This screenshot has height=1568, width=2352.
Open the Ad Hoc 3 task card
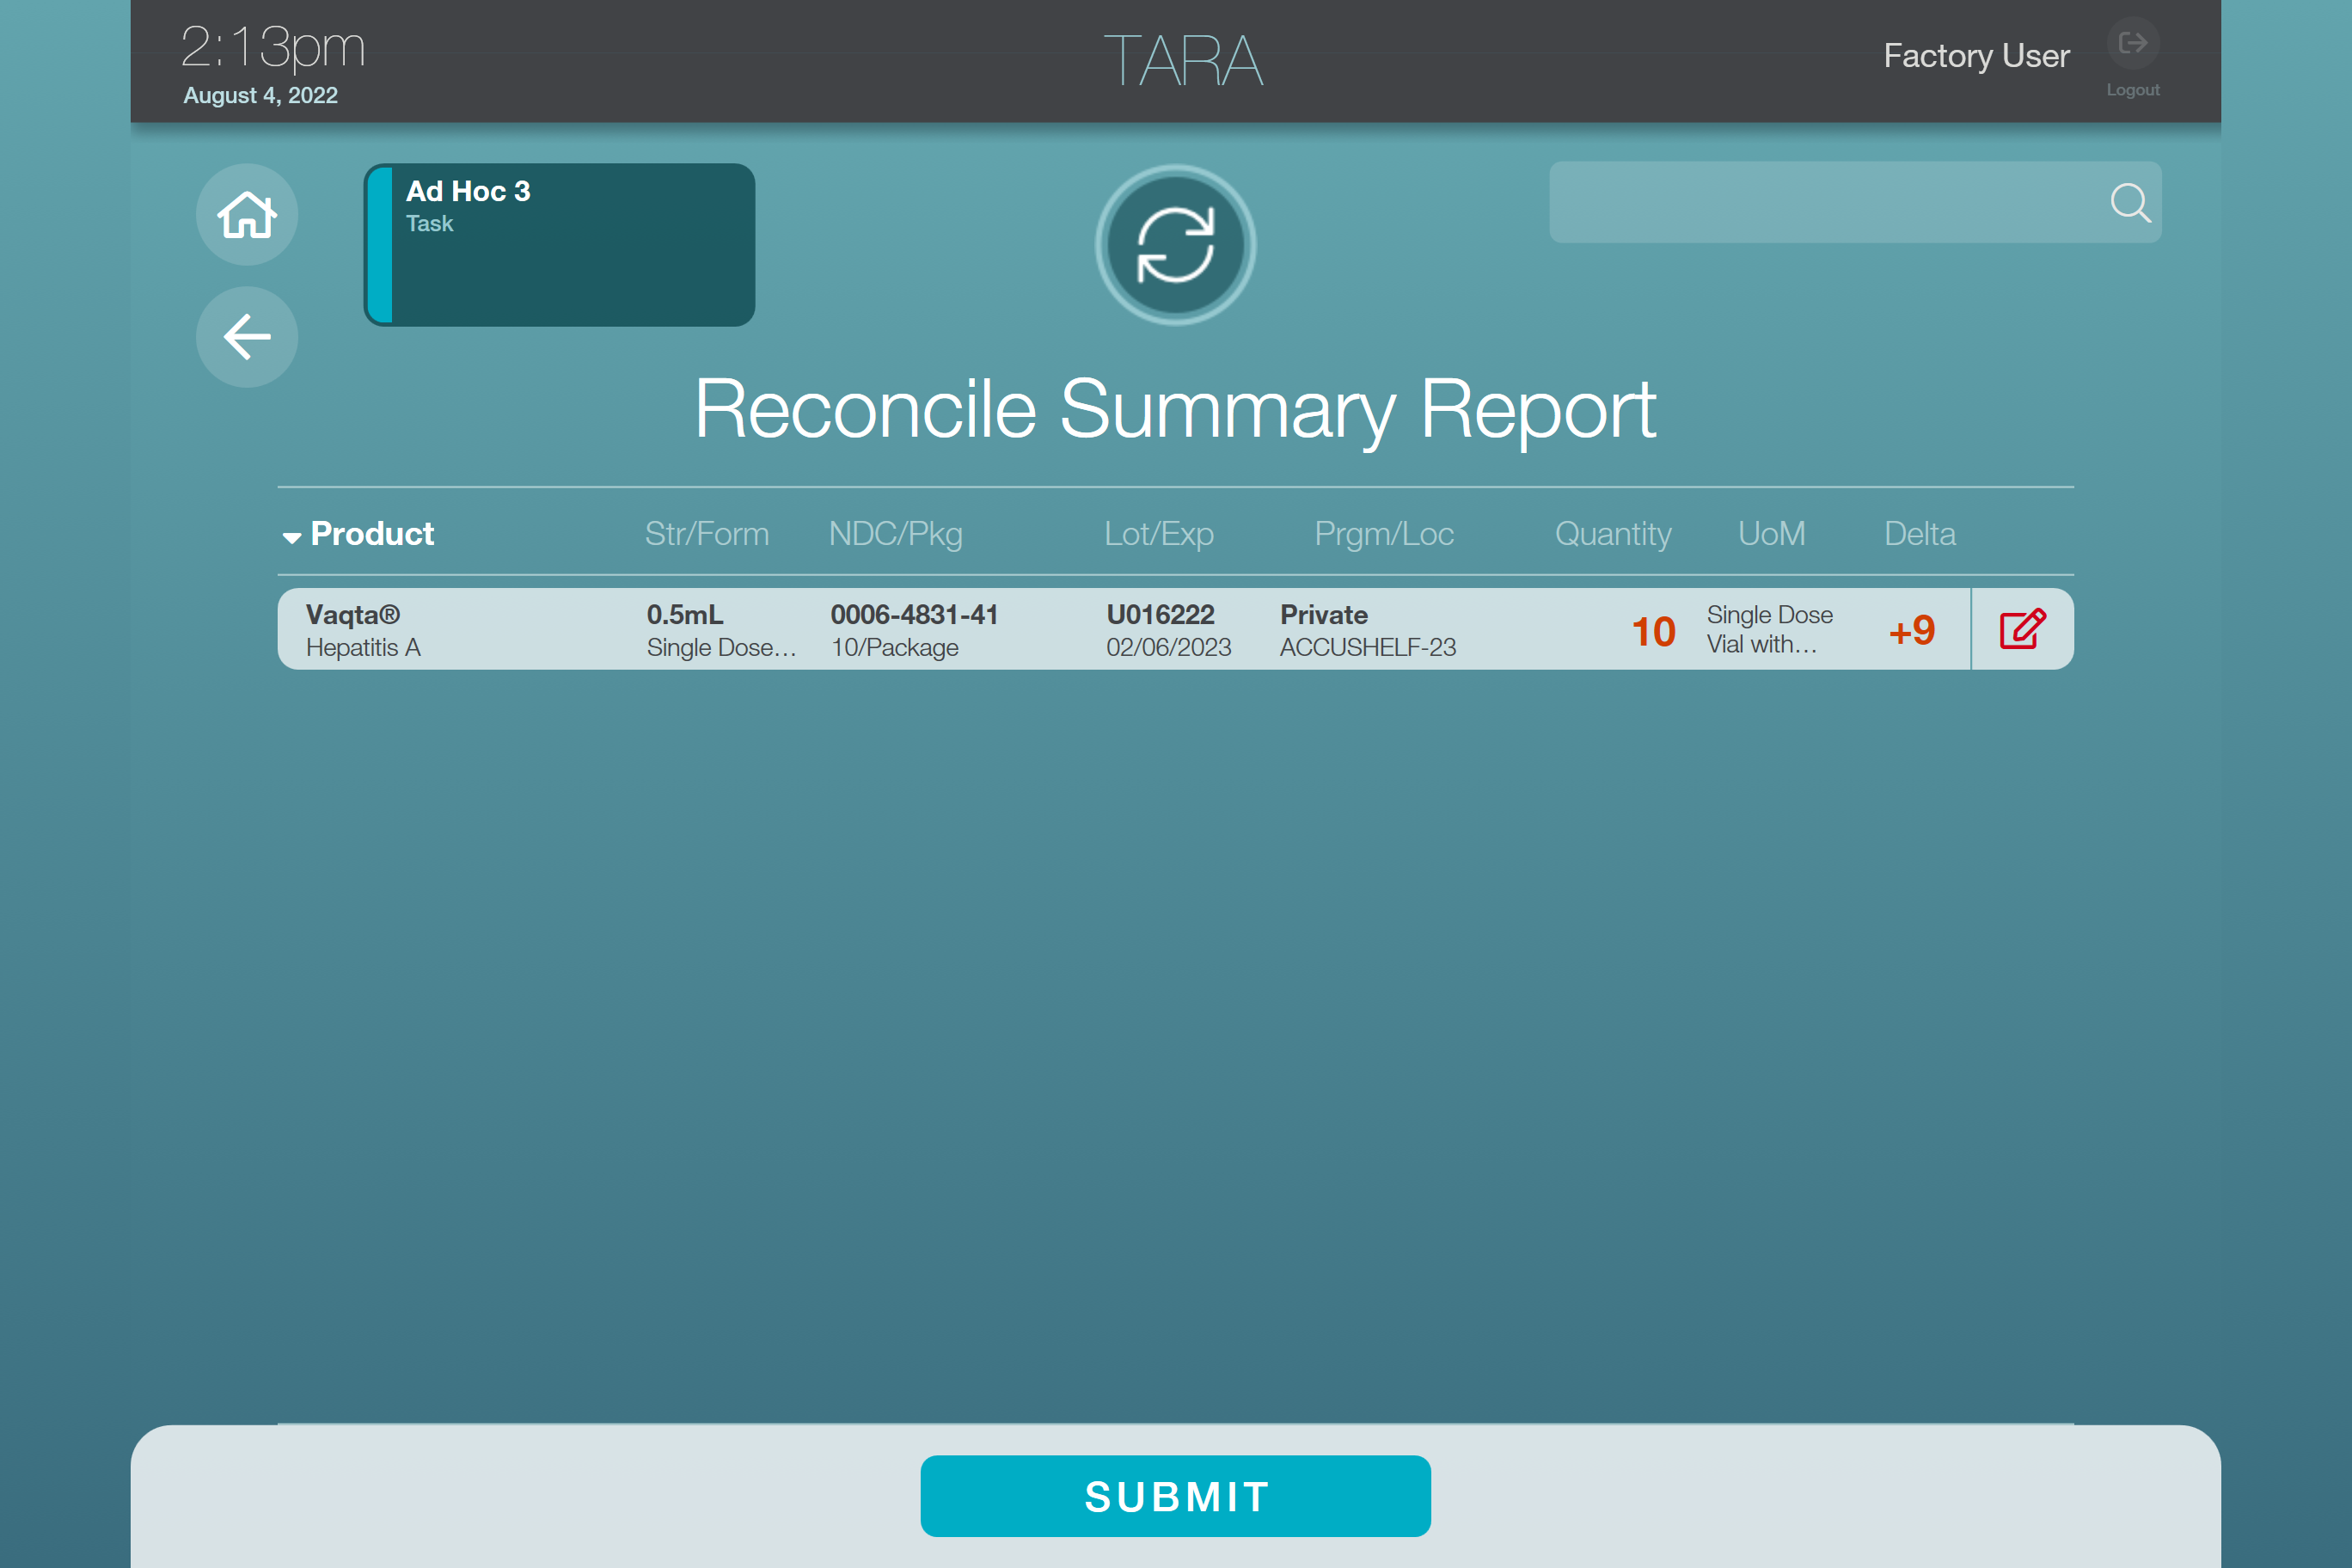(x=560, y=245)
